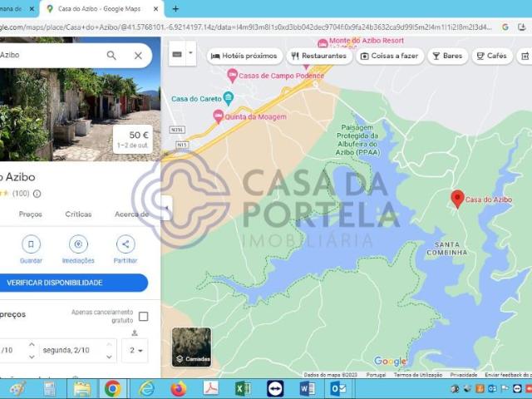Collapse the side panel arrow
The image size is (532, 399).
pyautogui.click(x=166, y=208)
